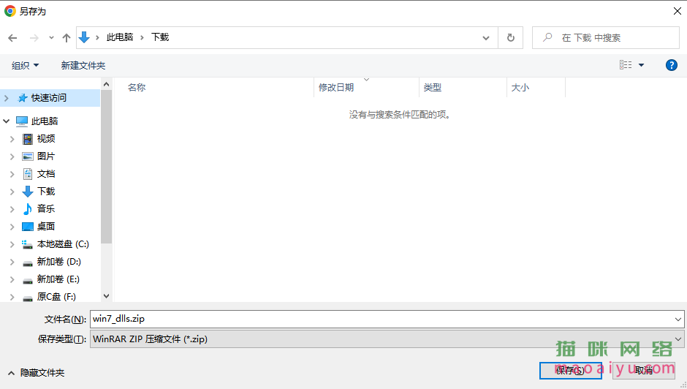
Task: Click the navigation pane scrollbar thumb
Action: [106, 166]
